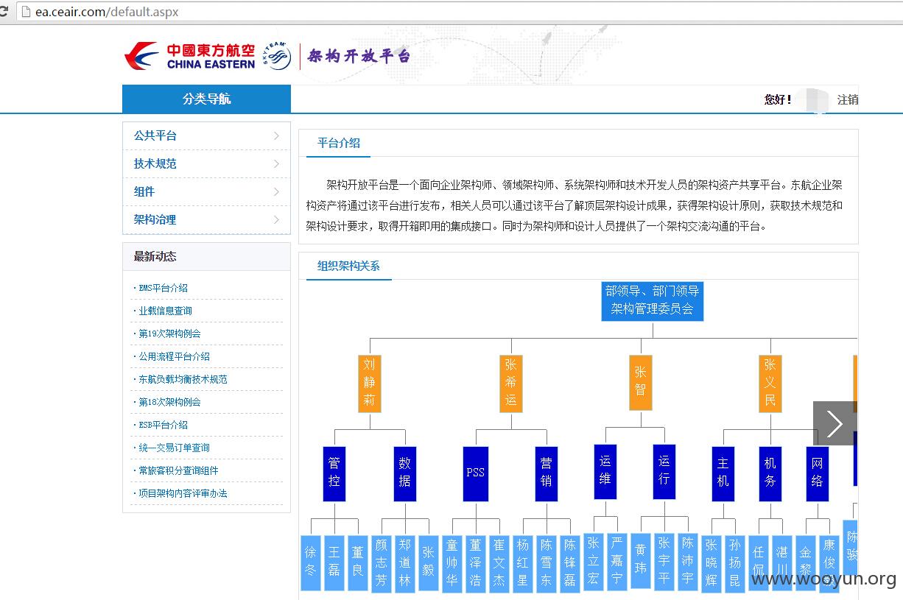Select the 崔文杰 member box
The image size is (903, 600).
[x=499, y=564]
